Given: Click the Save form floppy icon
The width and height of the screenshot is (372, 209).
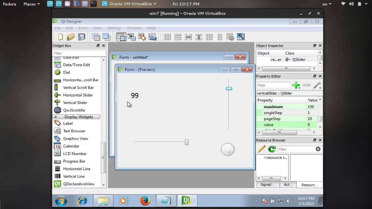Looking at the screenshot, I should click(82, 37).
